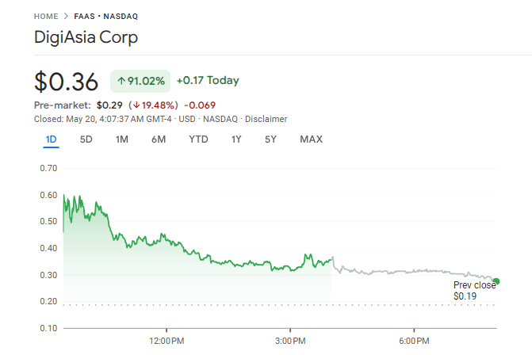Click the green dot at chart line end
This screenshot has width=532, height=355.
(496, 281)
